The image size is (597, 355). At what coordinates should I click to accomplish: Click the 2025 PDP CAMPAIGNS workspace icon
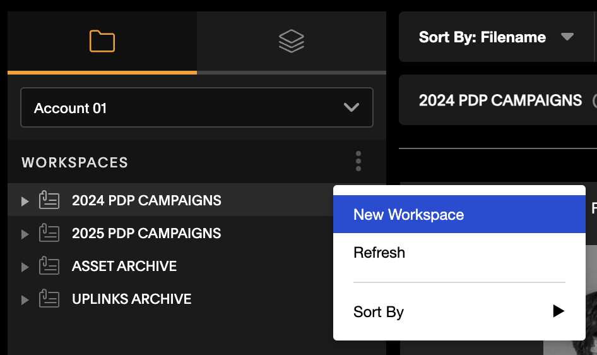pyautogui.click(x=49, y=232)
